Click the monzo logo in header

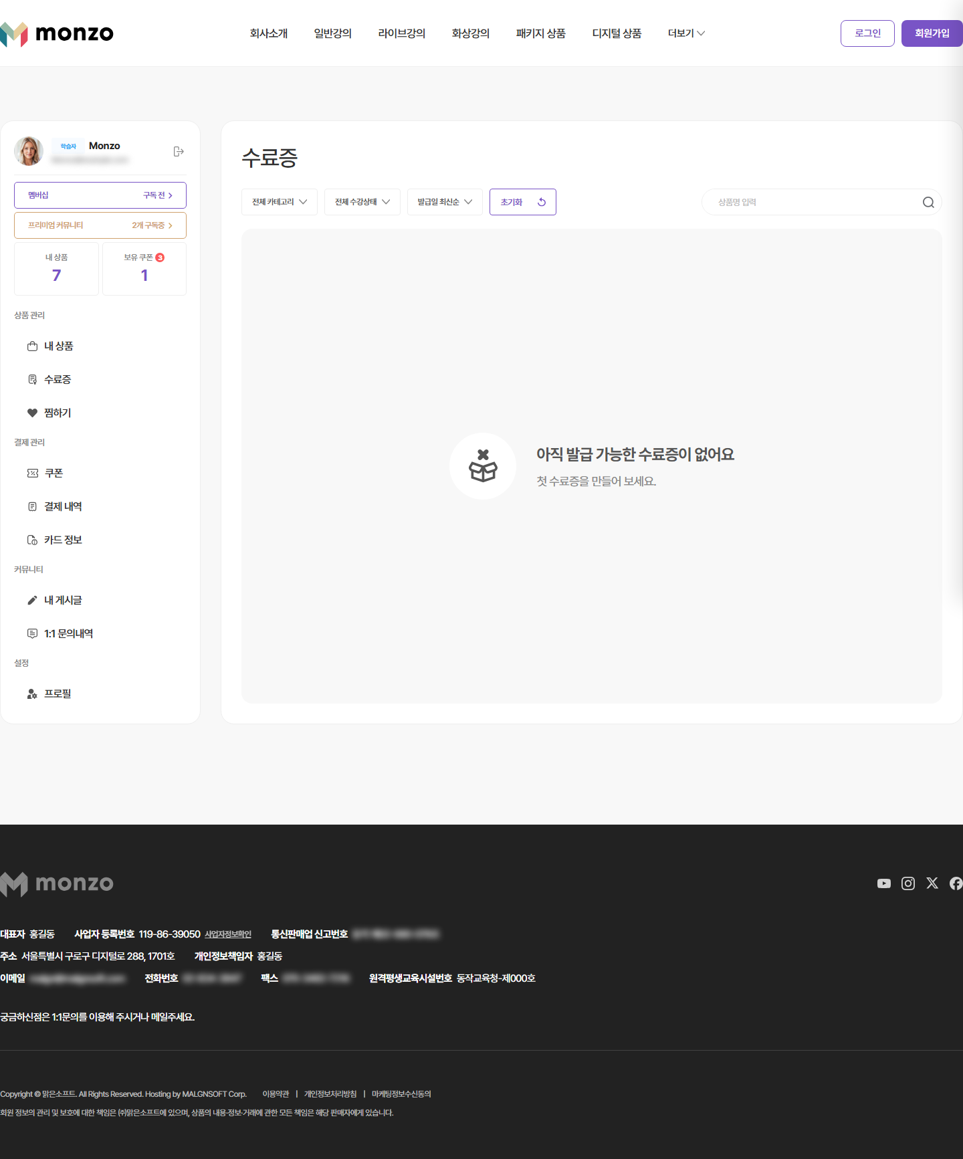pyautogui.click(x=57, y=33)
